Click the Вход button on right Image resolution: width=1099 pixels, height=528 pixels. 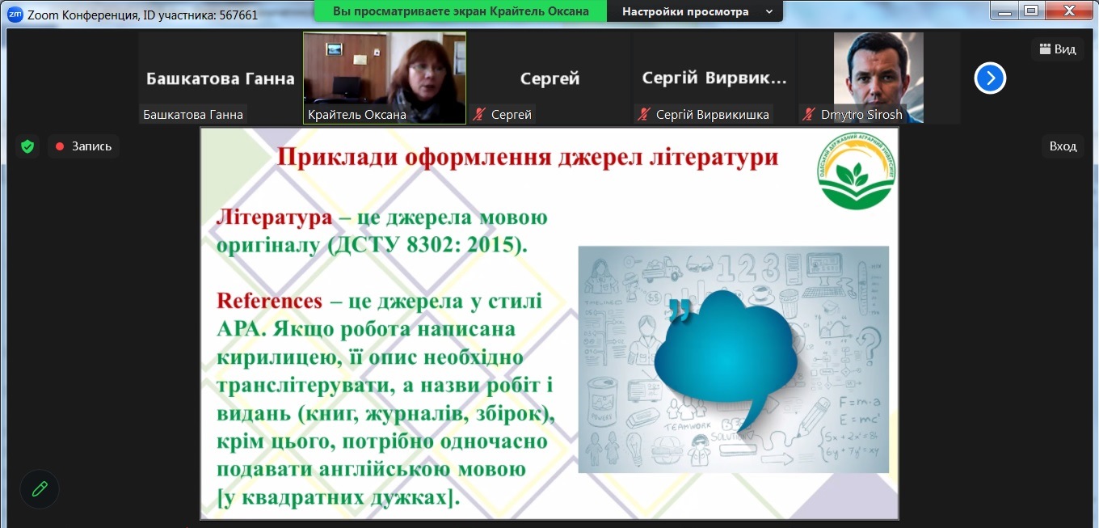coord(1063,146)
